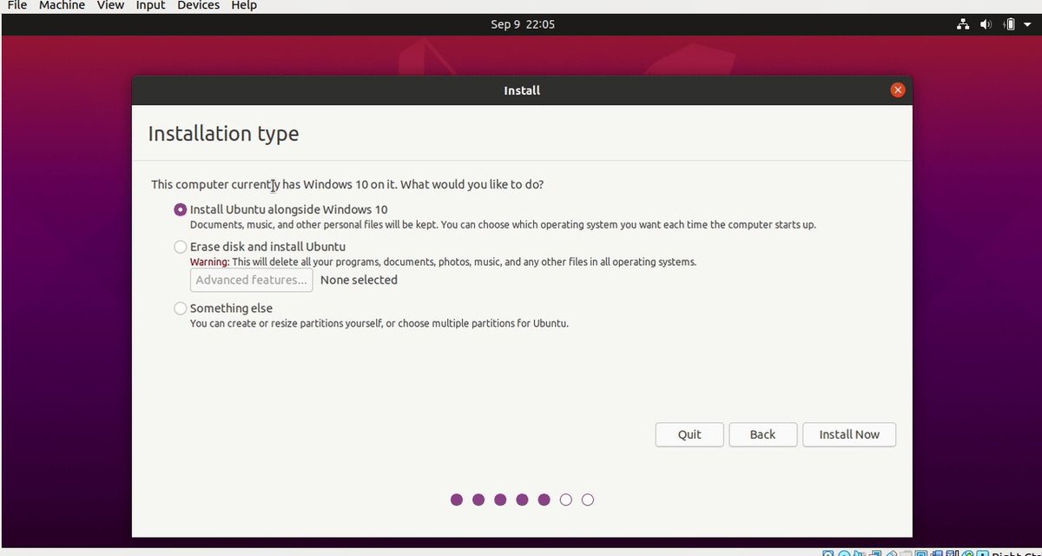
Task: Open the Devices menu
Action: [198, 5]
